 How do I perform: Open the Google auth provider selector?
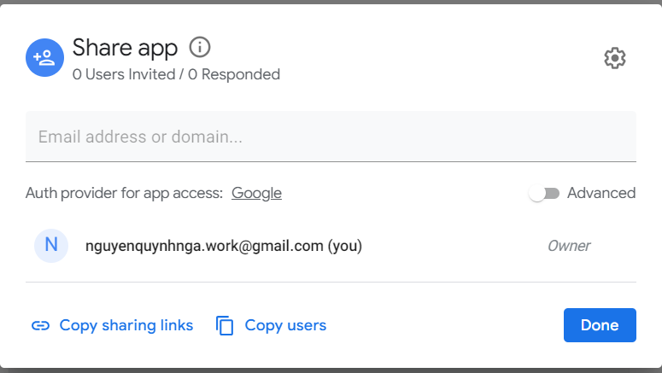point(256,193)
